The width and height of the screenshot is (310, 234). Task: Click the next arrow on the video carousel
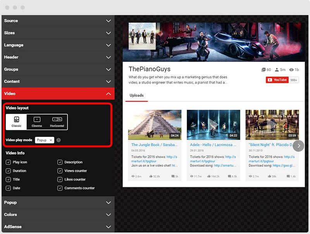(298, 146)
